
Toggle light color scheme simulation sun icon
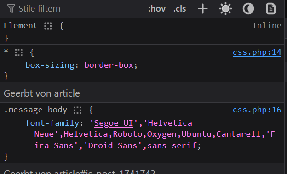click(225, 9)
